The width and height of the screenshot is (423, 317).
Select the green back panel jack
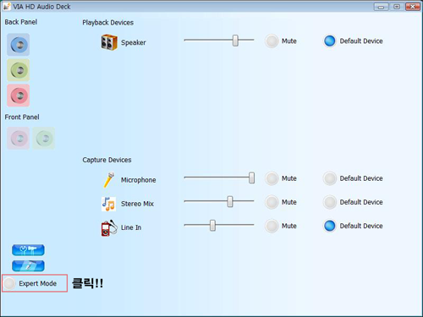(x=19, y=70)
